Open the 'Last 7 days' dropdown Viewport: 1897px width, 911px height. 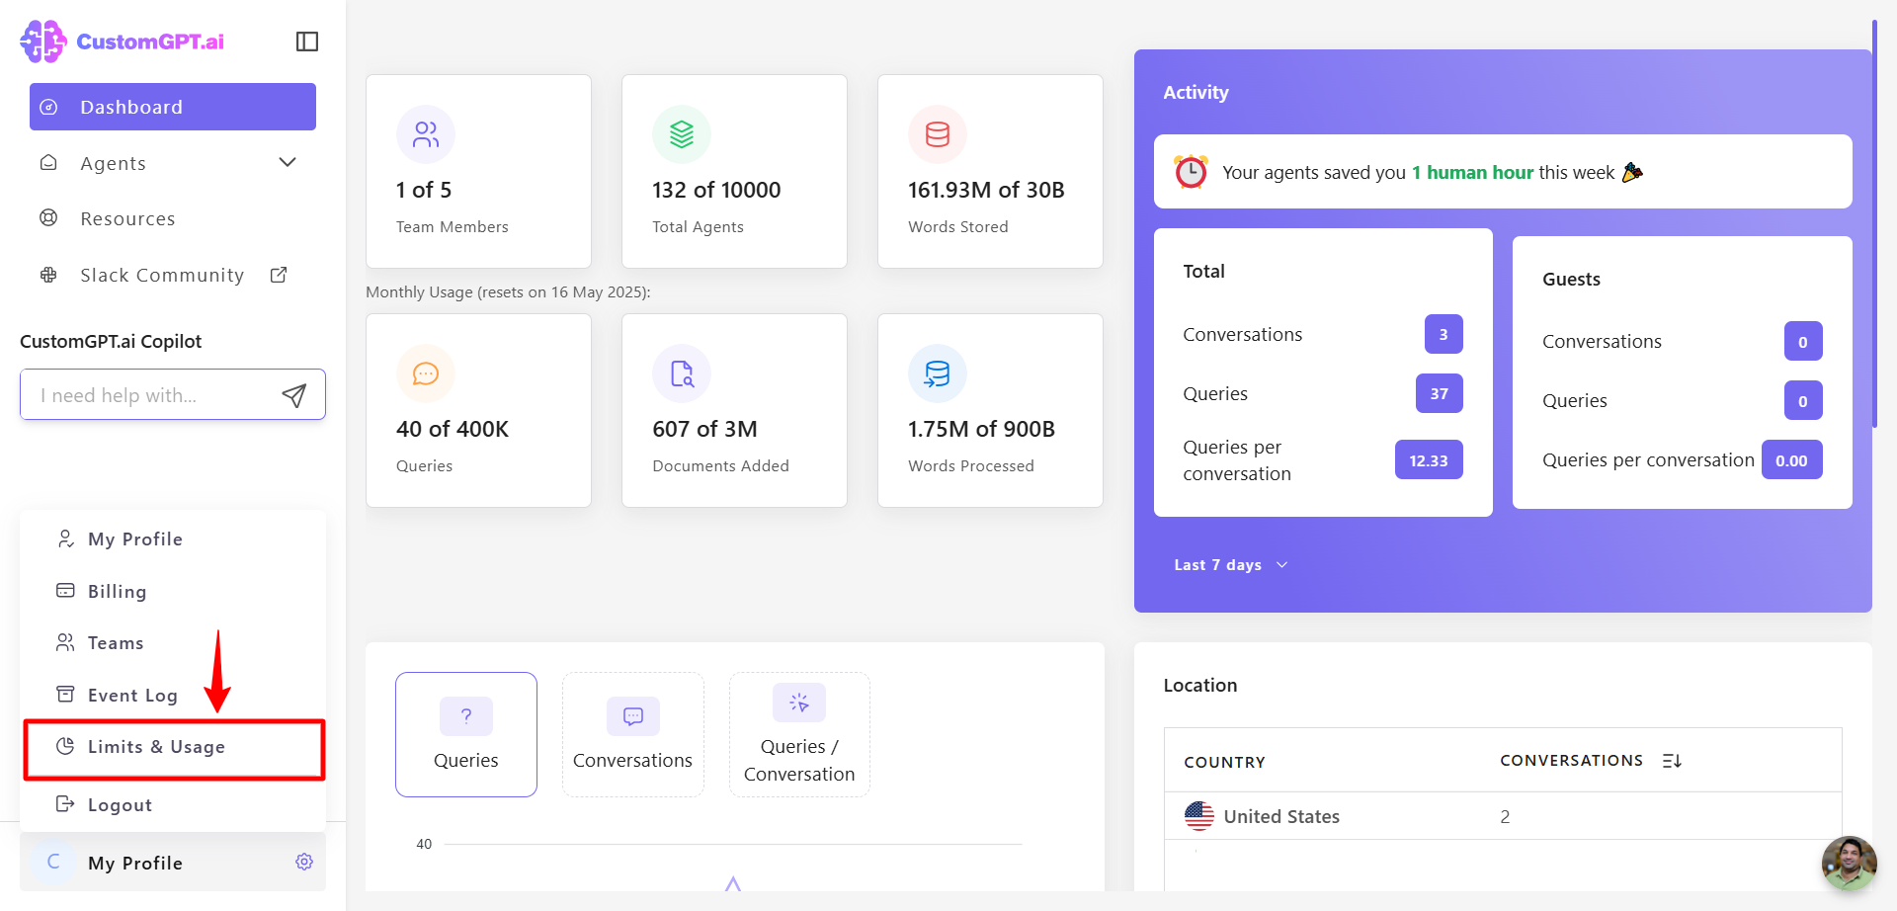[x=1231, y=565]
